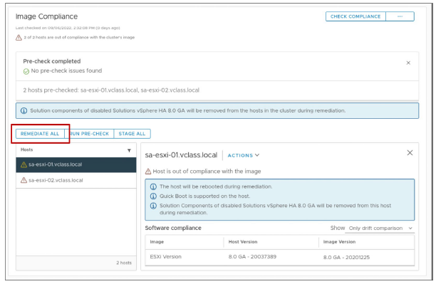Click the Host Version column header

(243, 242)
